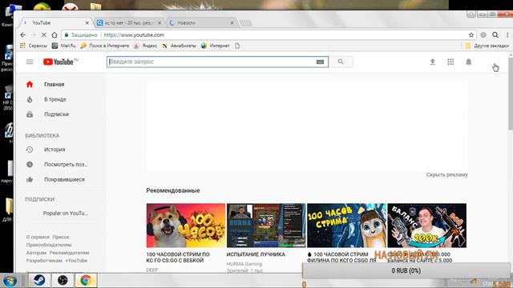Open the YouTube apps grid icon

[450, 62]
